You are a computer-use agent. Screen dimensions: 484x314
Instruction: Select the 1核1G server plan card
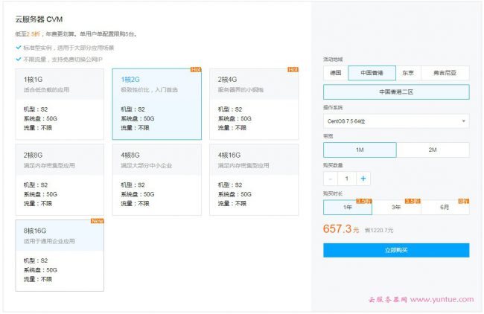coord(60,104)
